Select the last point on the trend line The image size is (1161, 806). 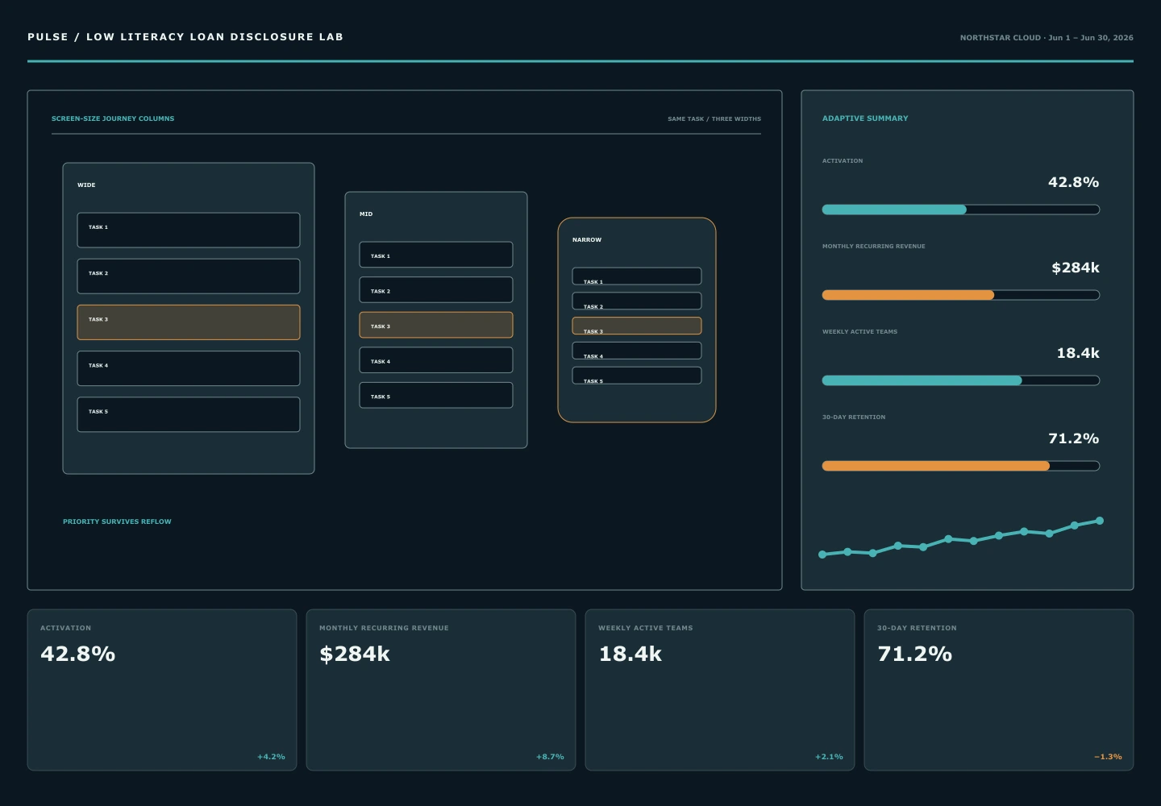click(x=1100, y=521)
